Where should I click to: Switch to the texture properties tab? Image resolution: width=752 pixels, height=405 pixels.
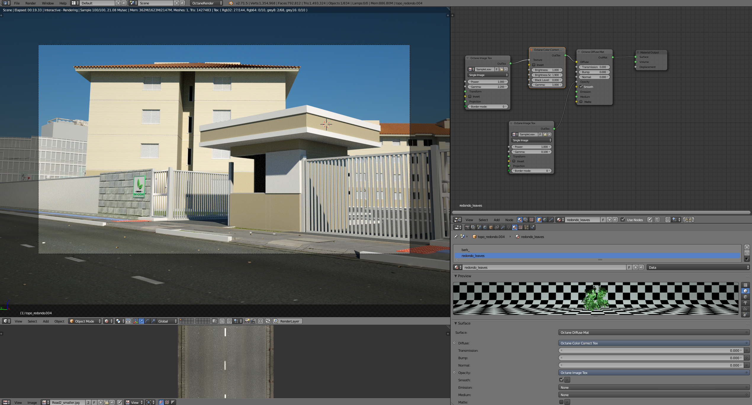pos(520,227)
